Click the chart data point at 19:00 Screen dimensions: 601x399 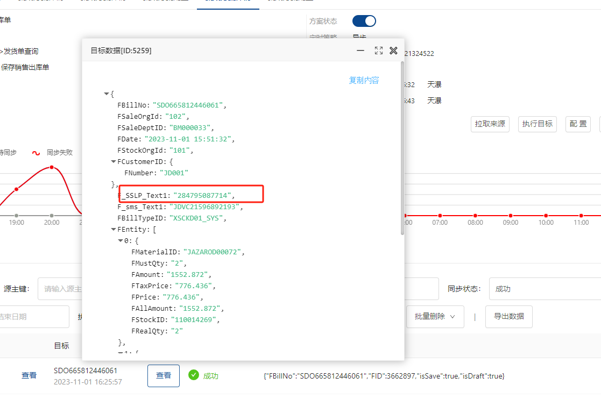[x=16, y=189]
